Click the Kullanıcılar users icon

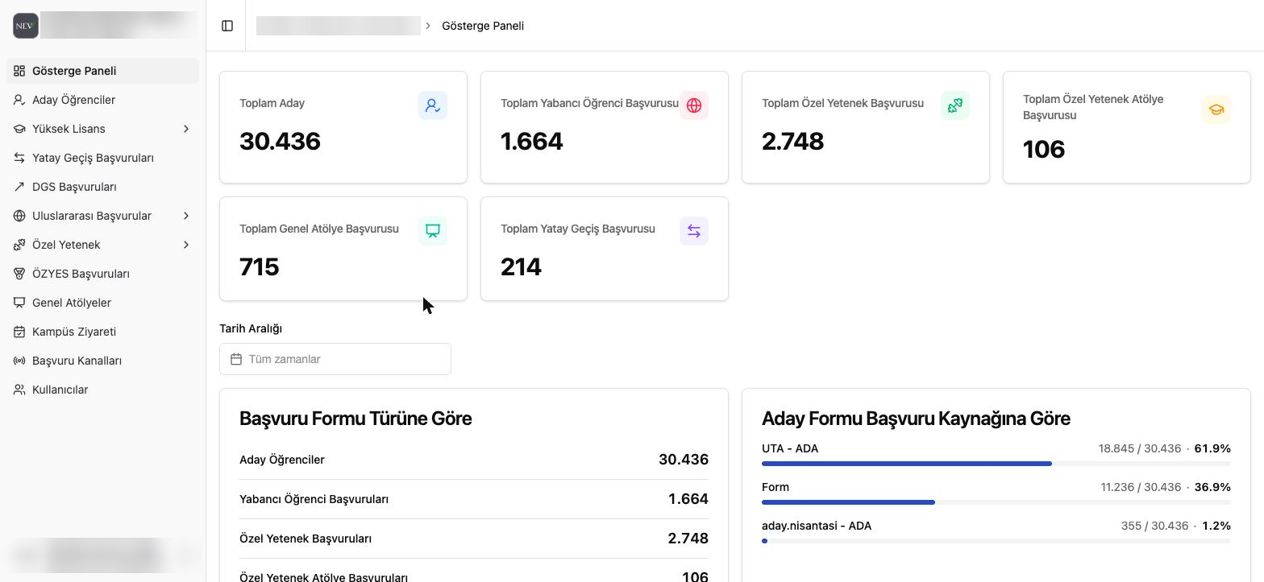[19, 390]
